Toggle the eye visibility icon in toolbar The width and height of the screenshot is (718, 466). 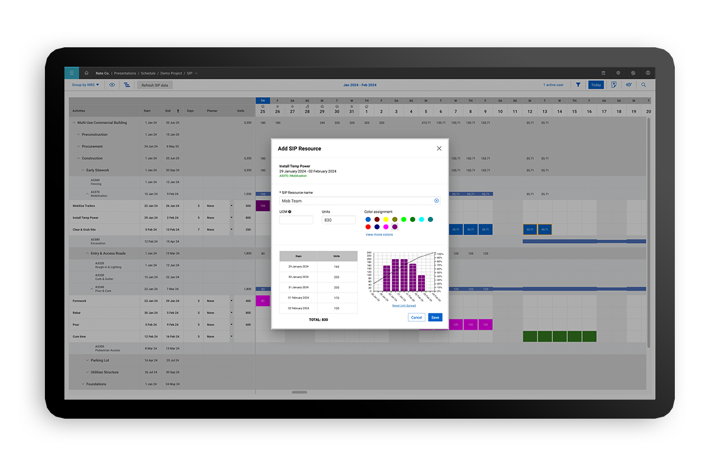pos(112,85)
